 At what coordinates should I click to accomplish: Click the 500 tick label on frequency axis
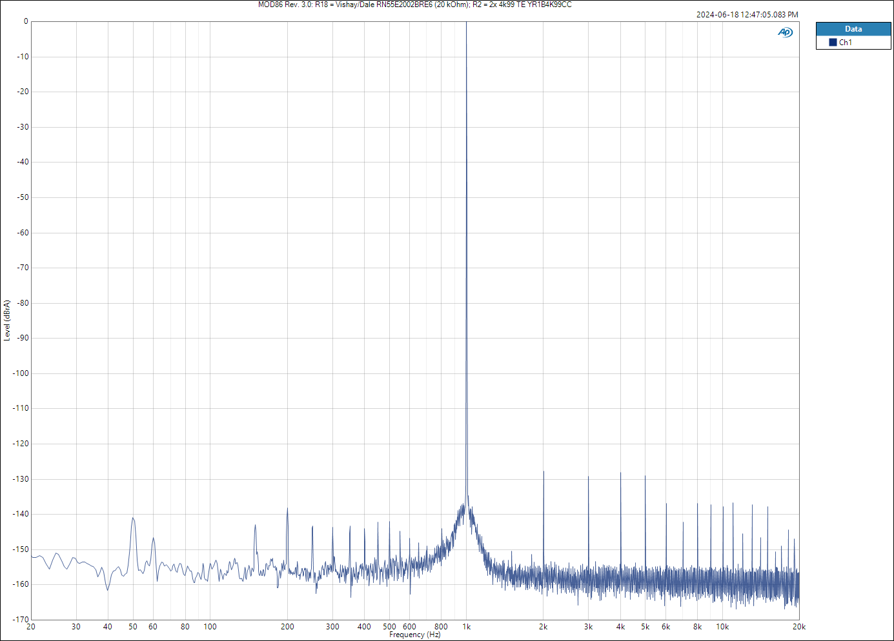point(389,627)
